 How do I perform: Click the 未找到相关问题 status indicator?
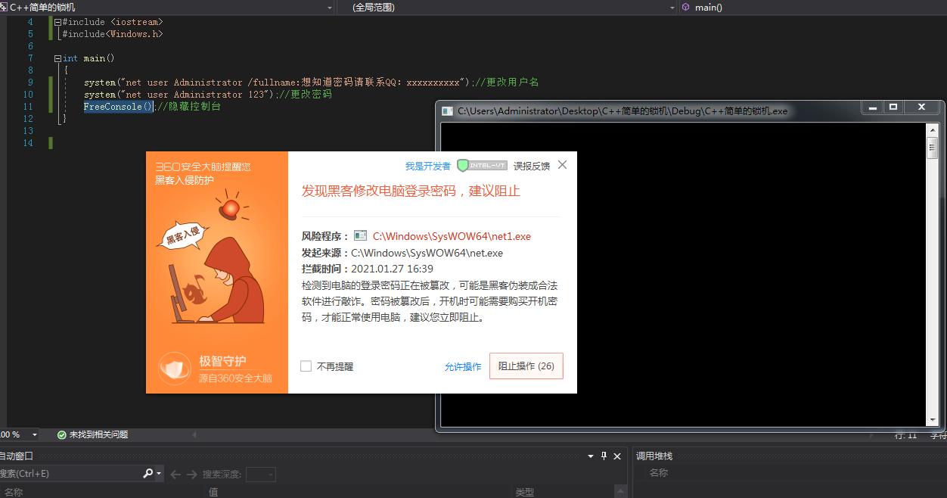point(92,435)
